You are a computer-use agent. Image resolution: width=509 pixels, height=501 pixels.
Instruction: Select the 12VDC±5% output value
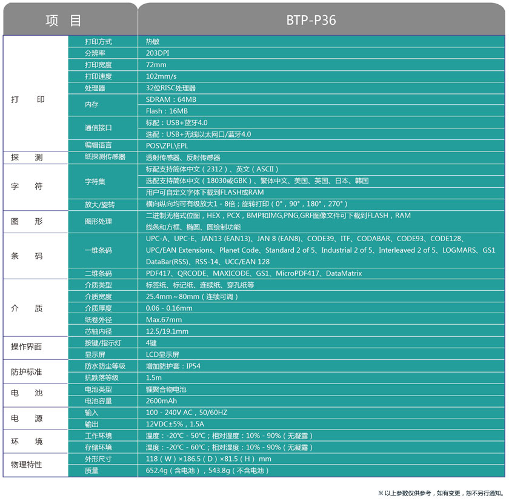[176, 424]
